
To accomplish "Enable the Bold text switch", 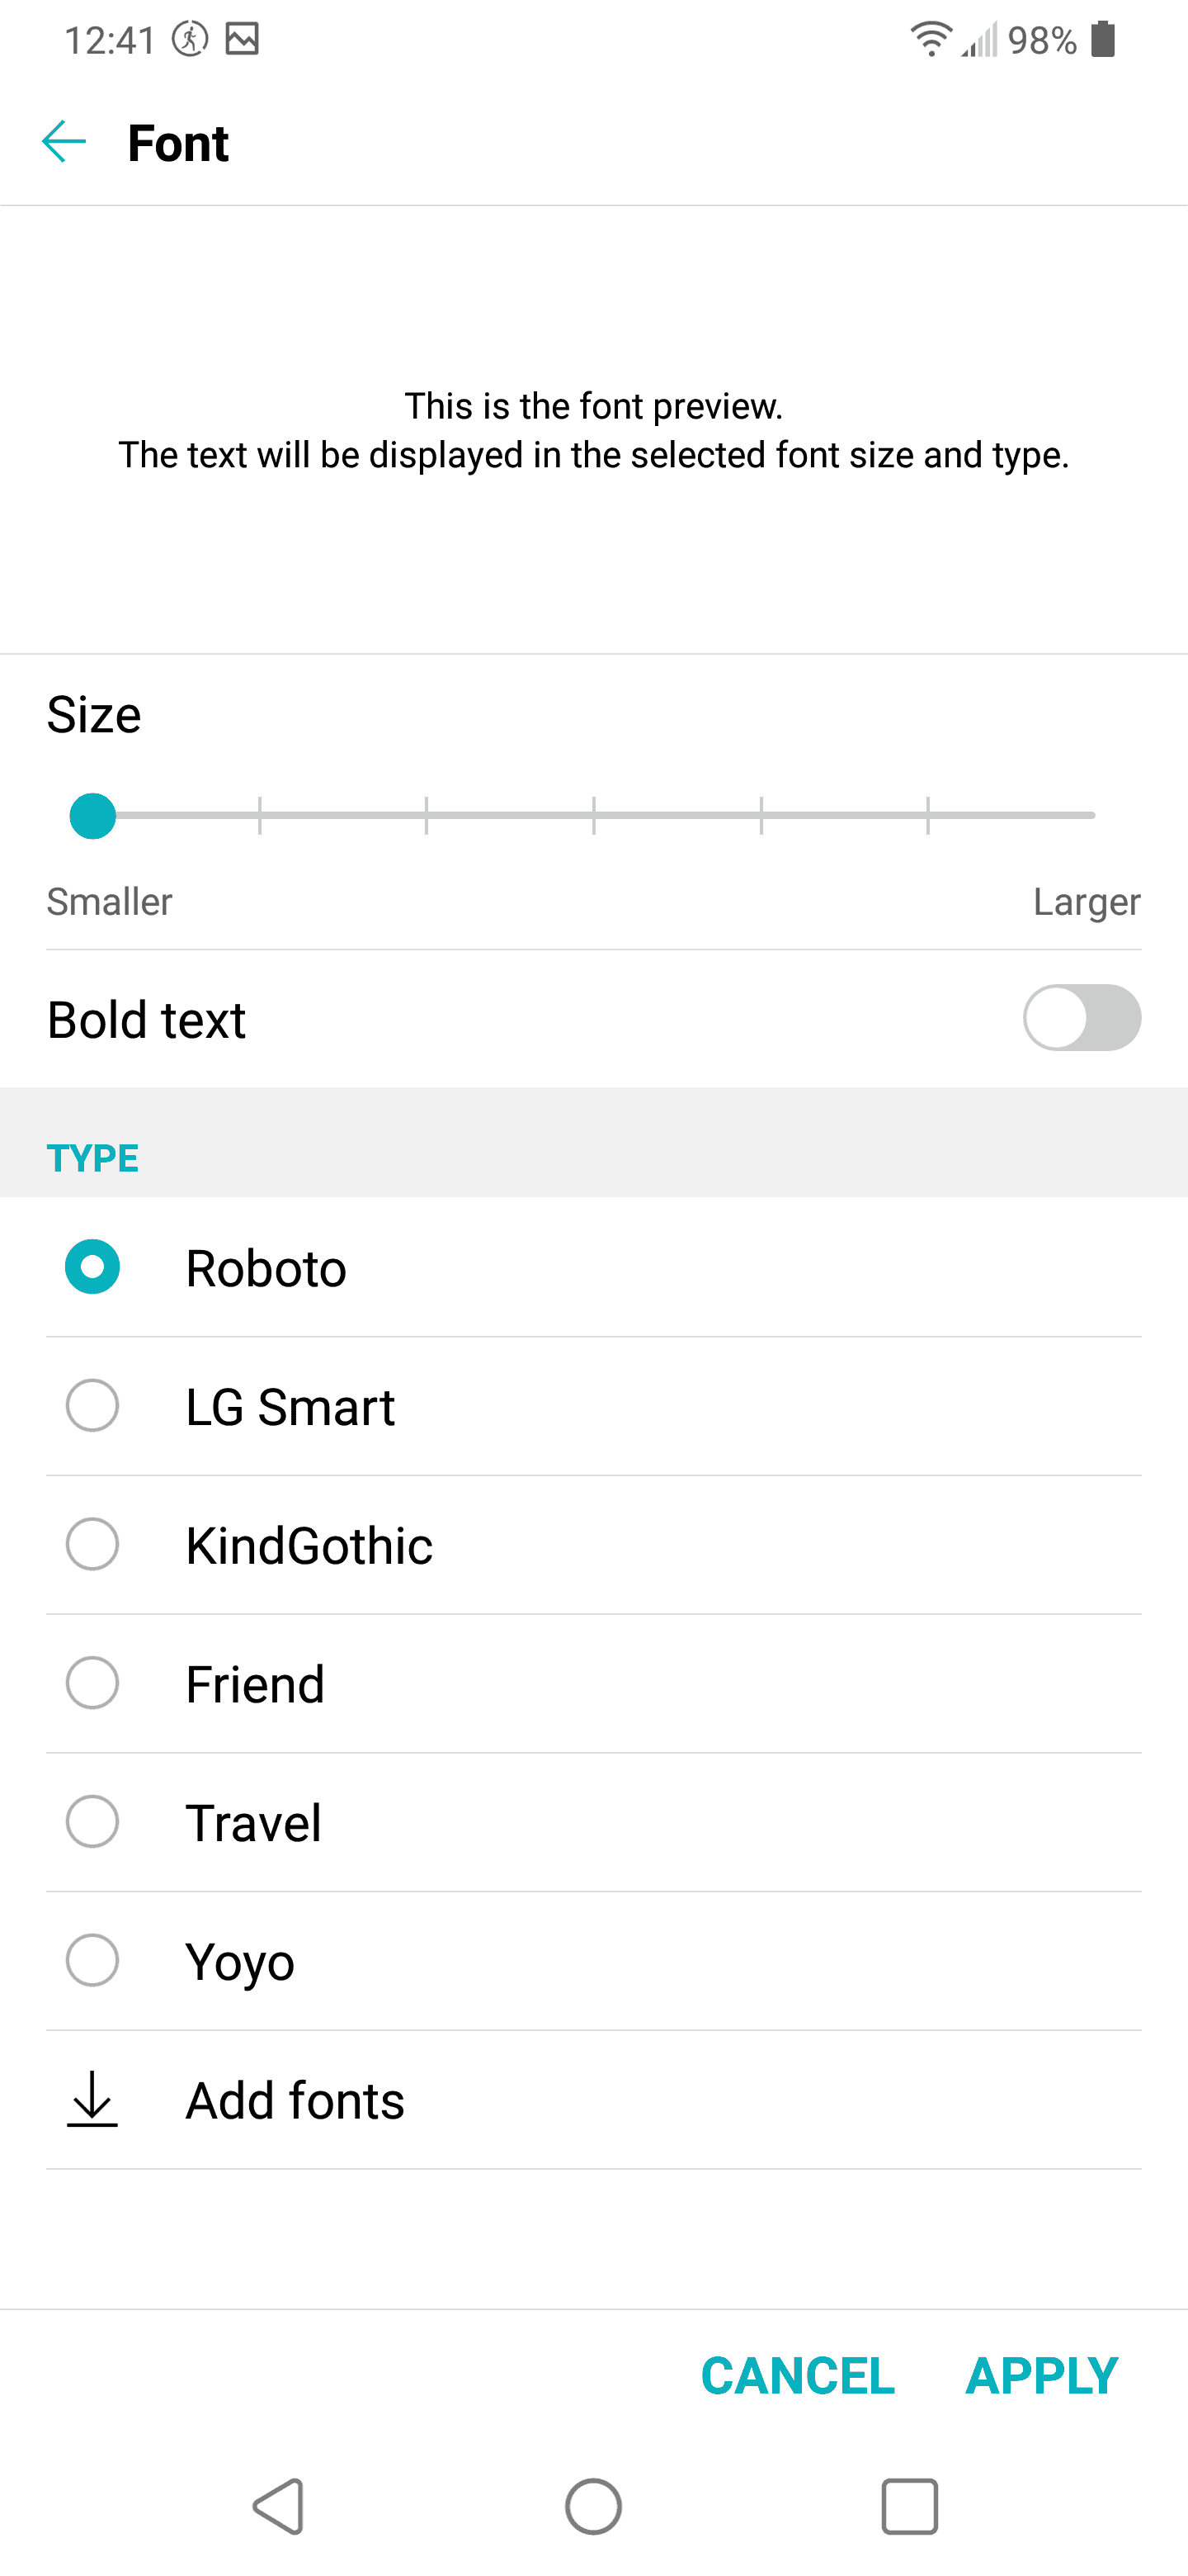I will point(1081,1018).
